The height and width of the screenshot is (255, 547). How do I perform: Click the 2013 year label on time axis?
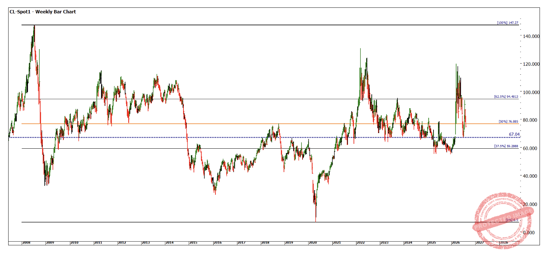(x=146, y=242)
